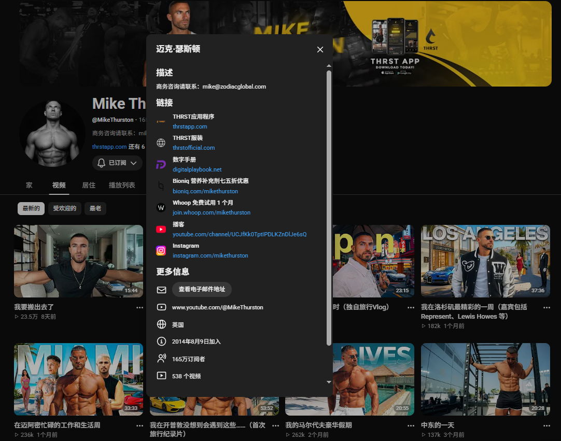Click www.youtube.com/@MikeThurston text in dialog
561x441 pixels.
[x=218, y=307]
